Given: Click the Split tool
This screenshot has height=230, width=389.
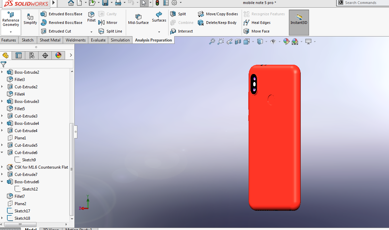Looking at the screenshot, I should pos(178,14).
